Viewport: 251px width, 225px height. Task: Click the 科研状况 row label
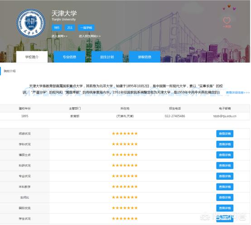pyautogui.click(x=24, y=166)
